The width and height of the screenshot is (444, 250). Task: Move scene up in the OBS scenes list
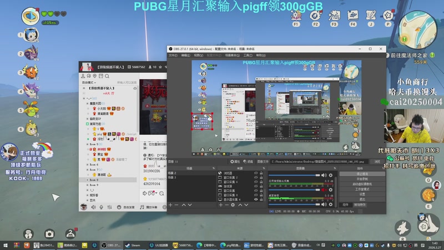coord(184,204)
